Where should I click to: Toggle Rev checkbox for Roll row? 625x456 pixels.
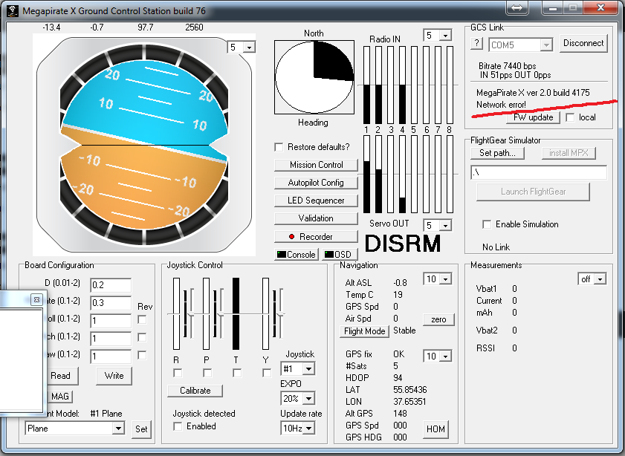[142, 319]
